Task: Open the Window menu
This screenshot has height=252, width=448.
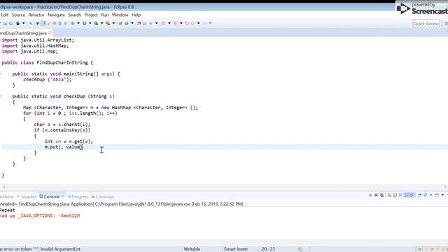Action: pos(120,15)
